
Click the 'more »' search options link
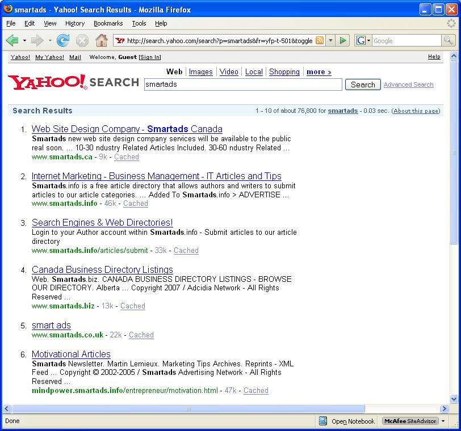coord(319,71)
